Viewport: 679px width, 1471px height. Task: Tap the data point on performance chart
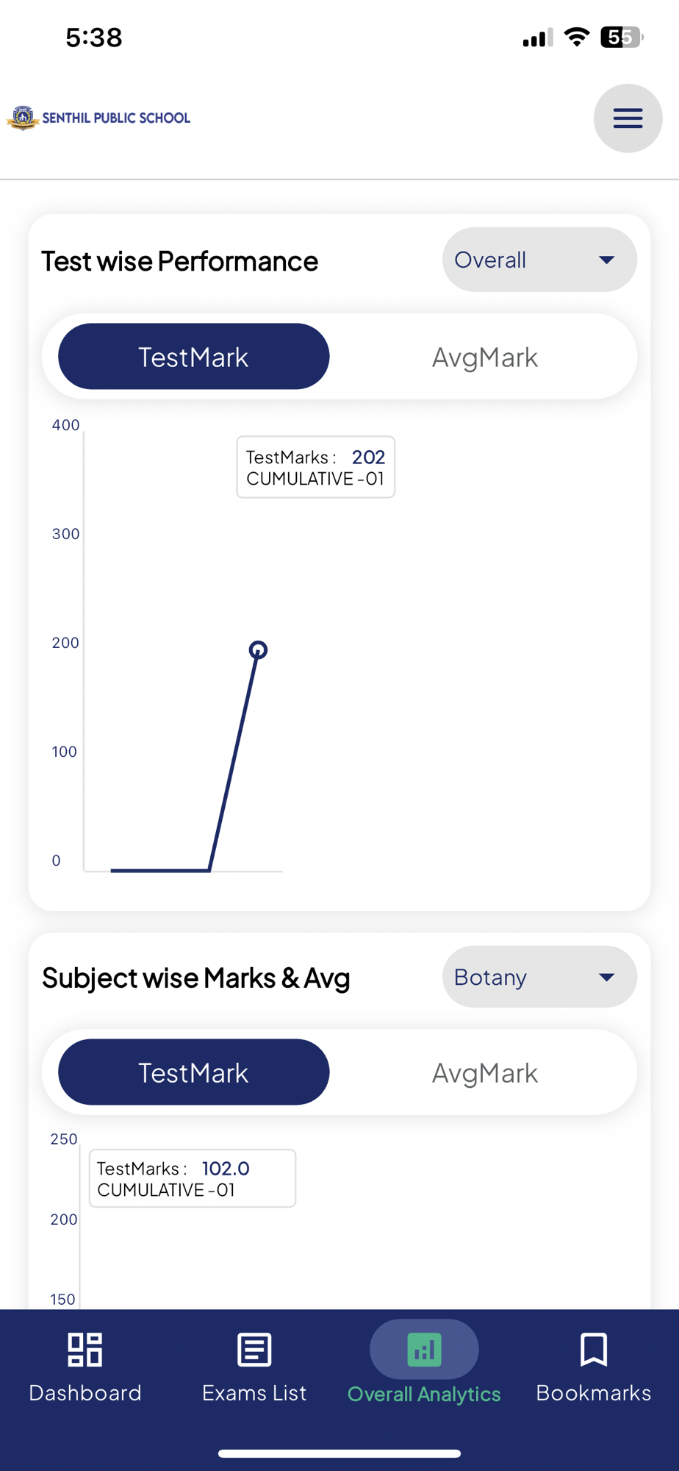click(x=258, y=649)
